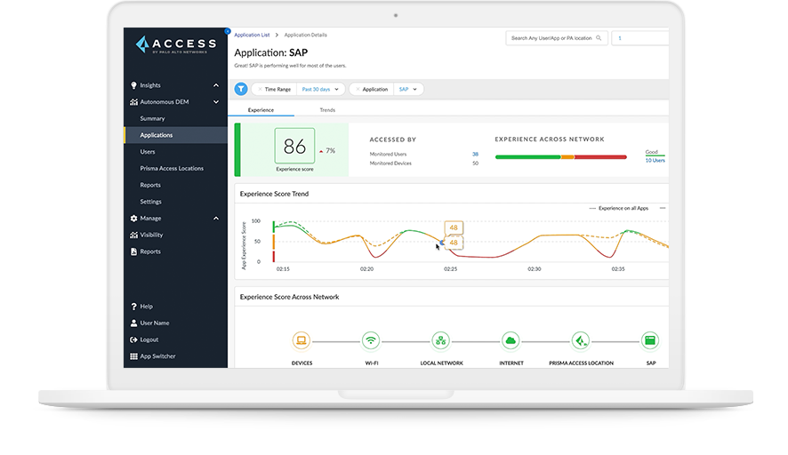Click the 02:25 time axis label
This screenshot has width=788, height=455.
tap(450, 269)
